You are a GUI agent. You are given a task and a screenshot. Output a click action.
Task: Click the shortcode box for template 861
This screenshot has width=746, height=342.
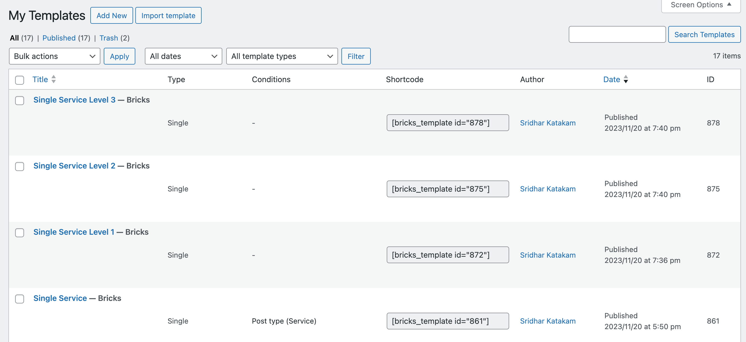447,321
